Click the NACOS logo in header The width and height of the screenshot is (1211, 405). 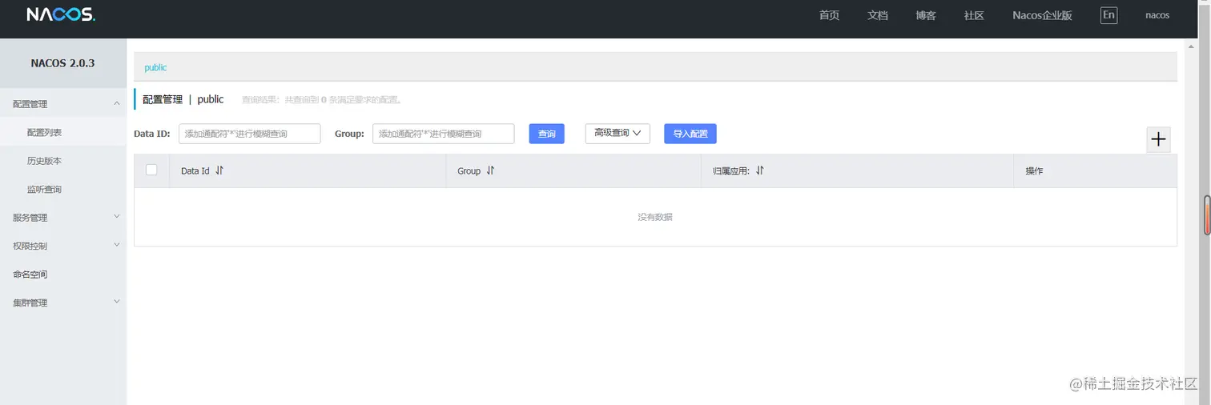point(61,15)
